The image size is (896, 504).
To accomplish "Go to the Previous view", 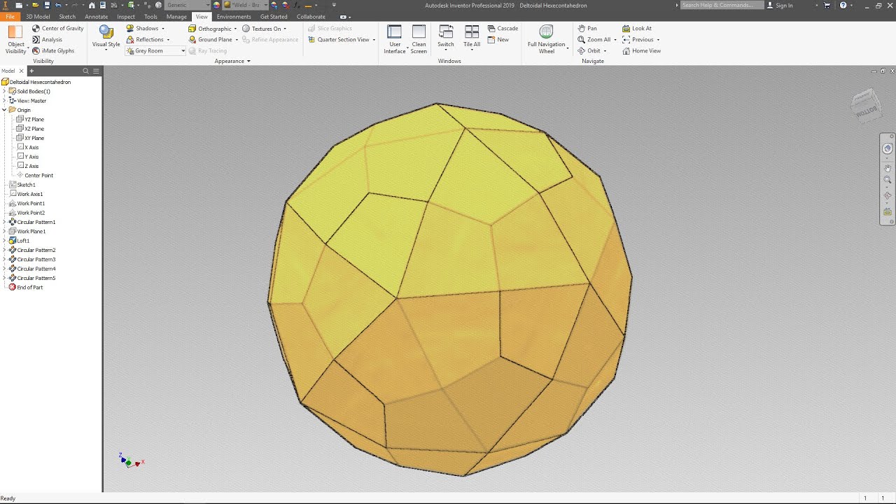I will [x=638, y=40].
